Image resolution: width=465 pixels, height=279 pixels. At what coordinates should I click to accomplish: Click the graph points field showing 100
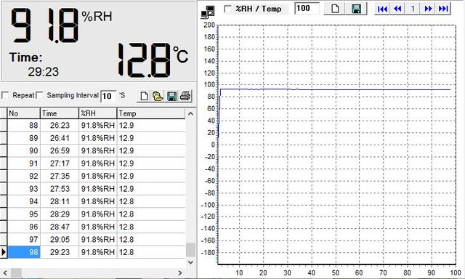coord(307,8)
